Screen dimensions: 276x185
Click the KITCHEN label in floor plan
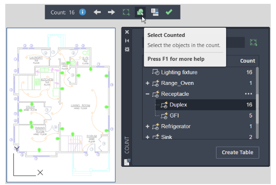click(x=47, y=80)
